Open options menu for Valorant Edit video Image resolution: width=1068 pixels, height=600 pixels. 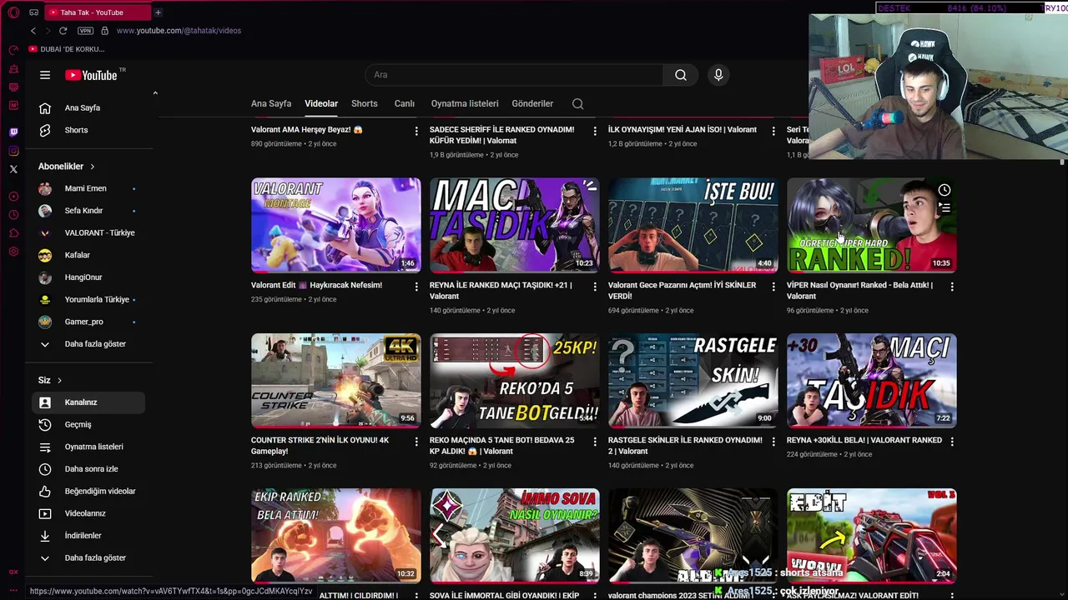tap(416, 287)
